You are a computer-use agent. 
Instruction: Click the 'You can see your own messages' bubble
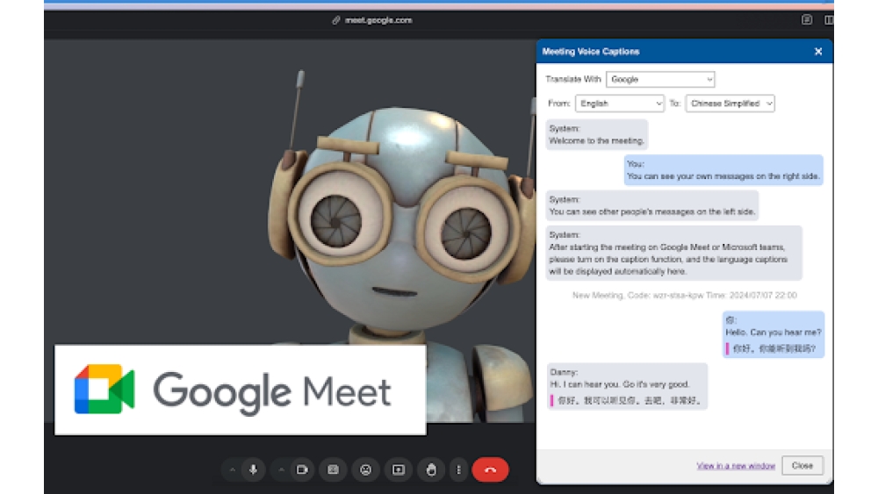(x=723, y=170)
